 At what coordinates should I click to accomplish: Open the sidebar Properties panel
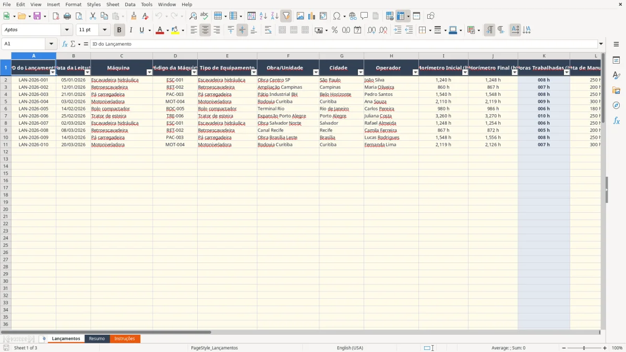point(616,60)
